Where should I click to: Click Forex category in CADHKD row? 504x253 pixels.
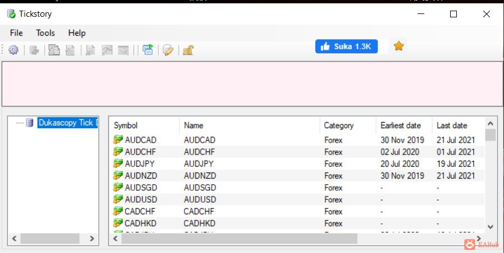(333, 223)
